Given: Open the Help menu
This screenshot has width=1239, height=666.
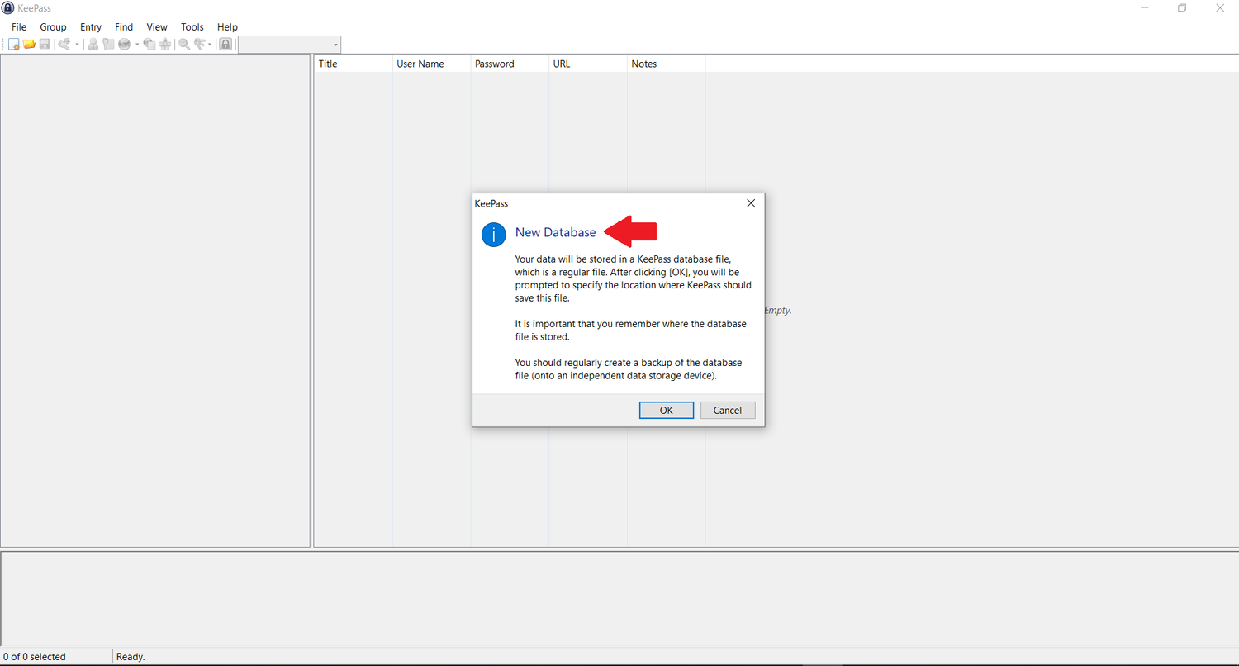Looking at the screenshot, I should 227,27.
